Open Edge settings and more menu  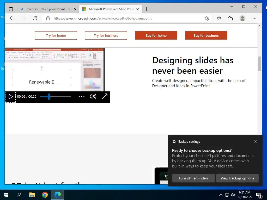click(254, 18)
